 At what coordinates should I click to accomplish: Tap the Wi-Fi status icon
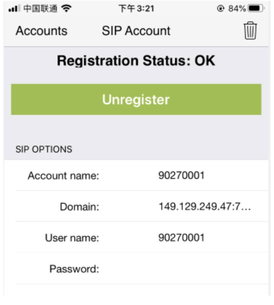pyautogui.click(x=66, y=8)
